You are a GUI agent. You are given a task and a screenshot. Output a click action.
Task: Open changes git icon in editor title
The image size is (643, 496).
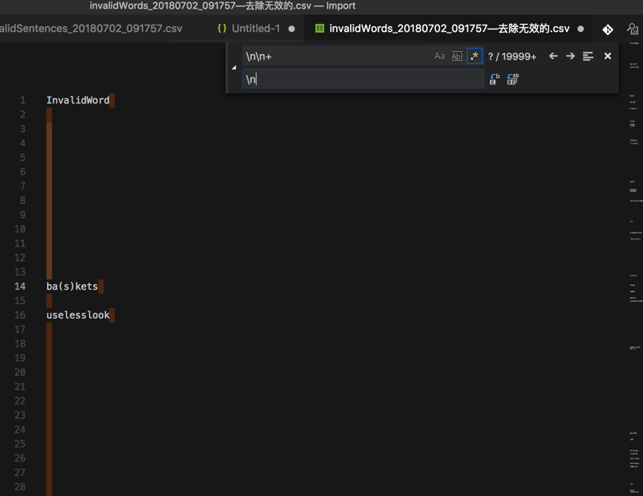[608, 29]
